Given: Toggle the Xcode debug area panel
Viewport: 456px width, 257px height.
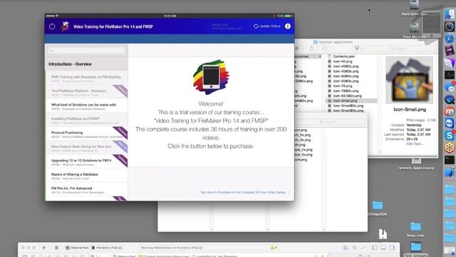Looking at the screenshot, I should [x=383, y=248].
